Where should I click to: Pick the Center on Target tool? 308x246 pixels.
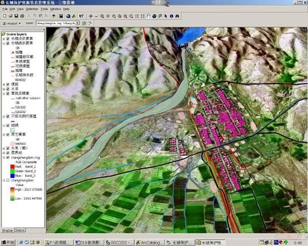108,16
